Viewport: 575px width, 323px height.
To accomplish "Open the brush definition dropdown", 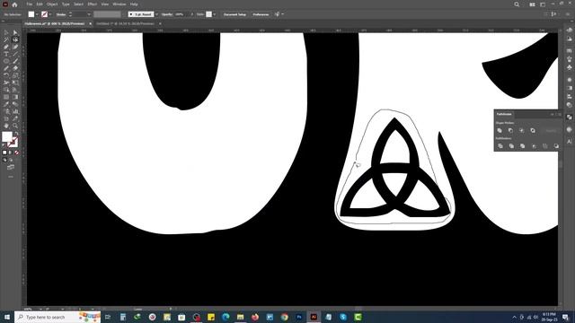I will 156,14.
